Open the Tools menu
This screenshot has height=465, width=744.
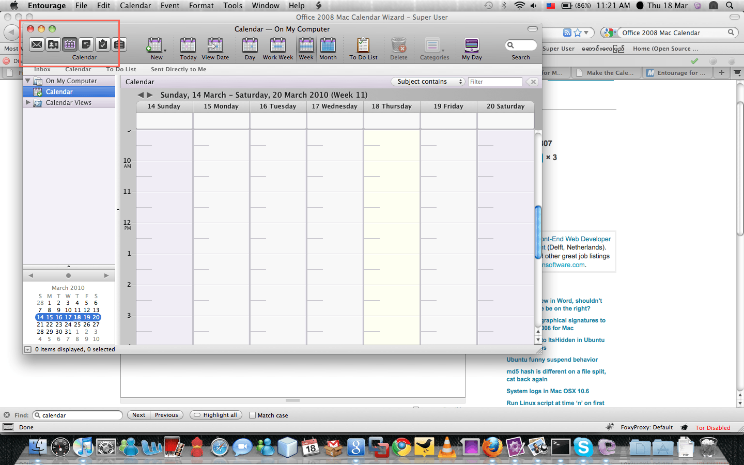[233, 5]
